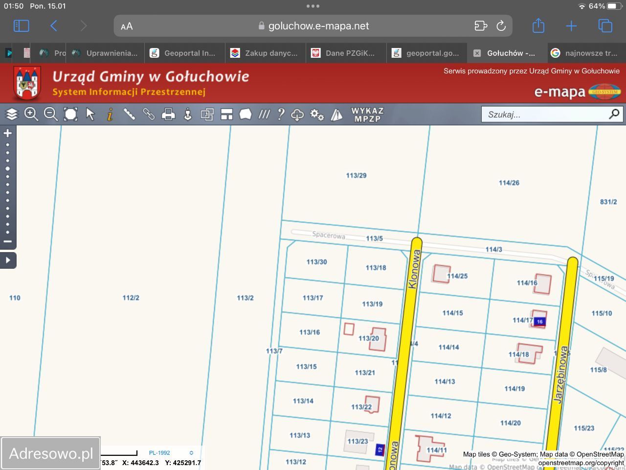Viewport: 626px width, 470px height.
Task: Click parcel label 115/10
Action: [602, 313]
